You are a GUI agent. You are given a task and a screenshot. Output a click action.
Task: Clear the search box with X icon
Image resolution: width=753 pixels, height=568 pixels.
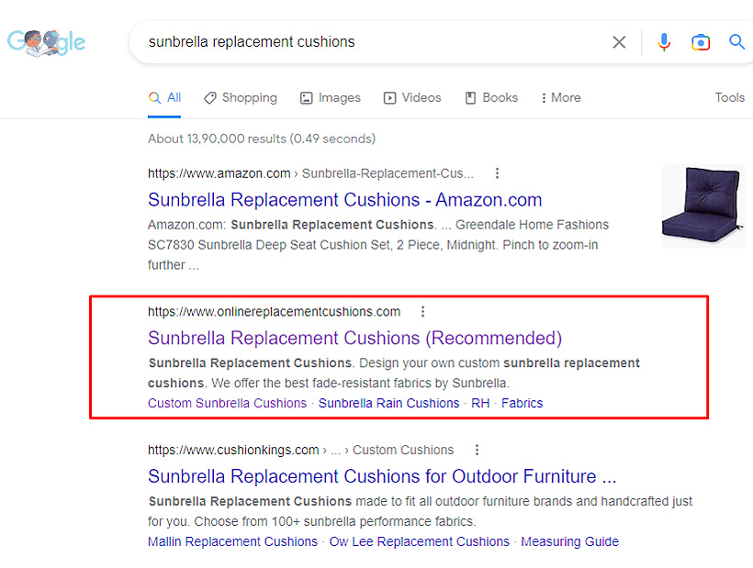click(619, 42)
